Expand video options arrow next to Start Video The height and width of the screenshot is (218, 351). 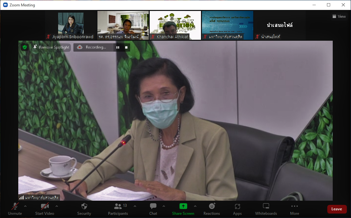click(x=57, y=206)
